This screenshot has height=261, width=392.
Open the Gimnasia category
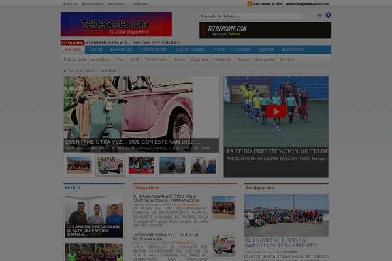tap(265, 59)
